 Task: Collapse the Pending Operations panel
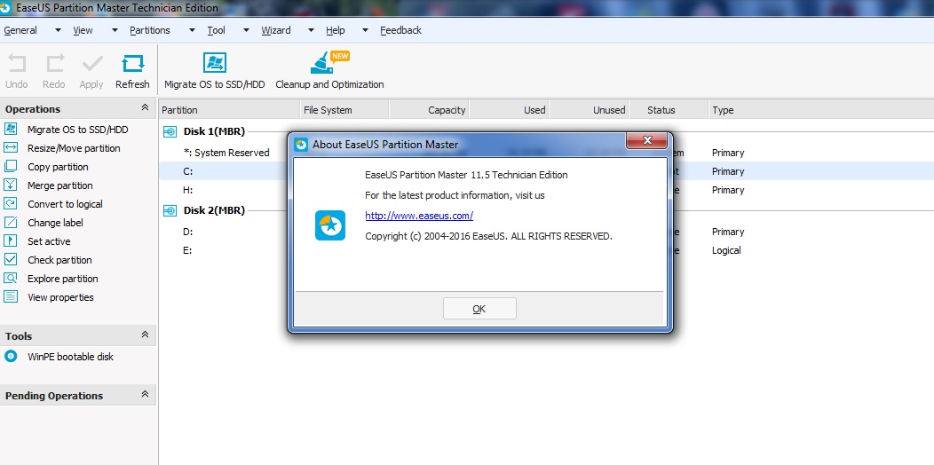145,394
